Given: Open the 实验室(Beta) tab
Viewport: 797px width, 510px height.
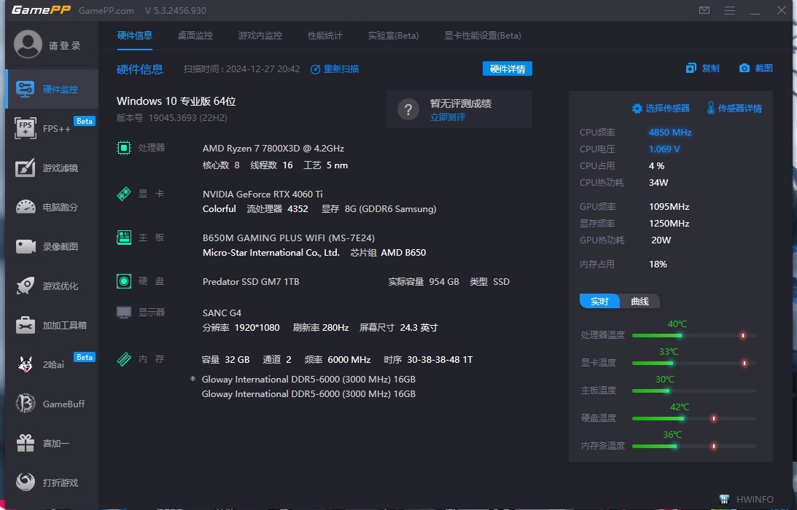Looking at the screenshot, I should (x=394, y=36).
